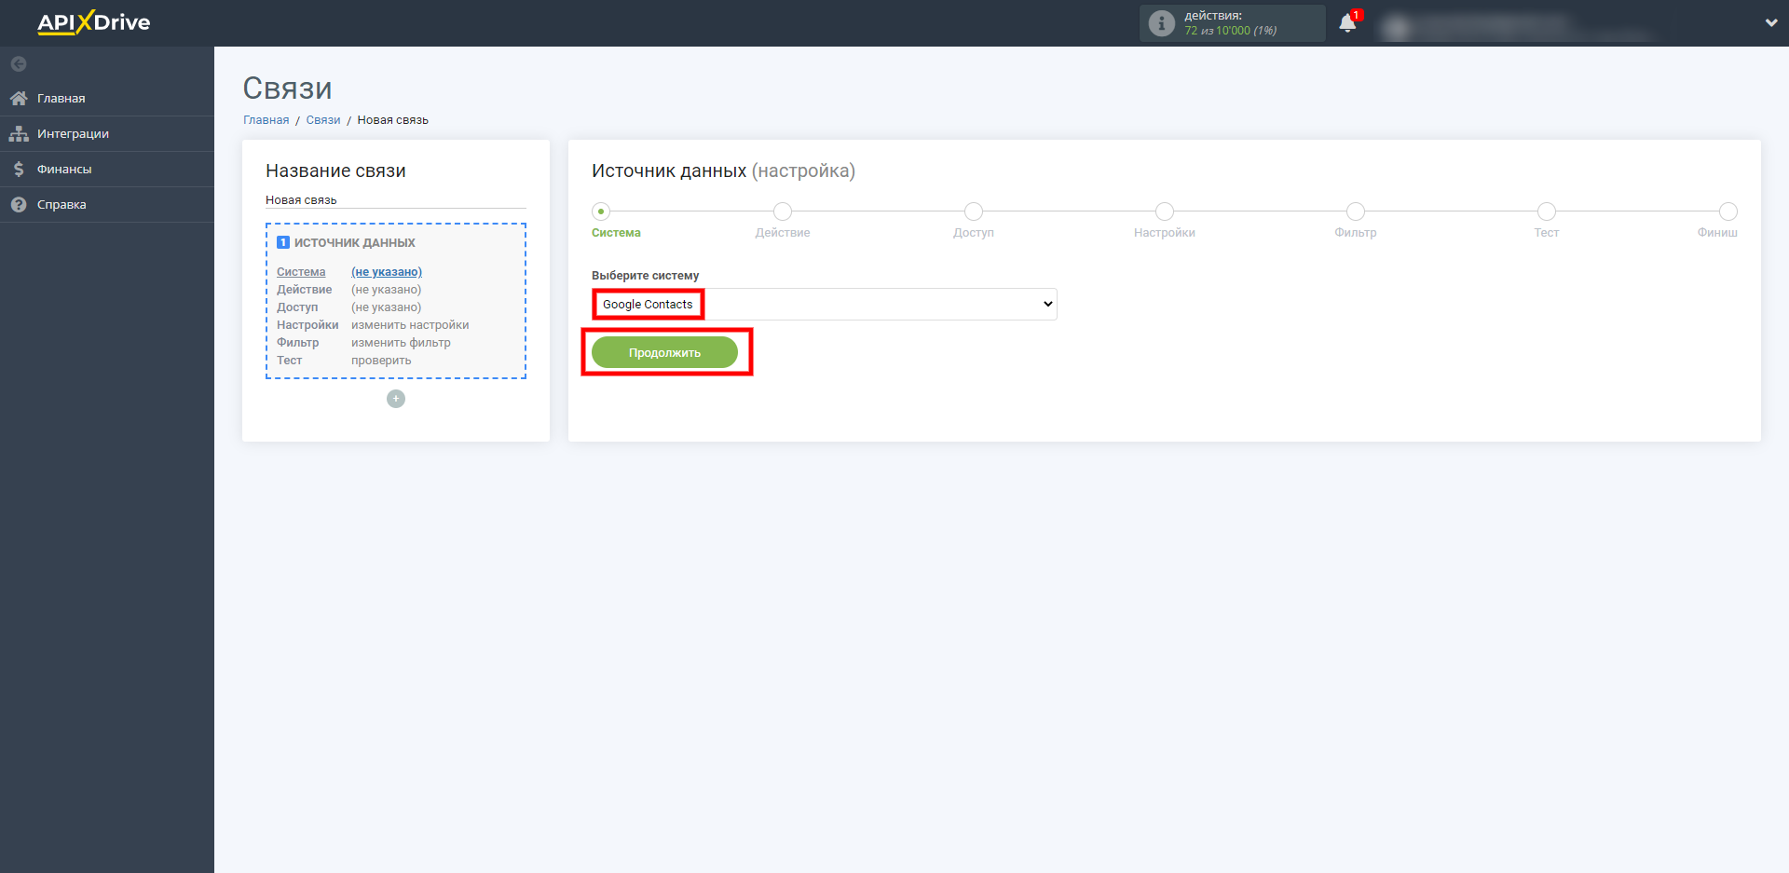Click the question mark Справка icon
The image size is (1789, 873).
tap(19, 204)
